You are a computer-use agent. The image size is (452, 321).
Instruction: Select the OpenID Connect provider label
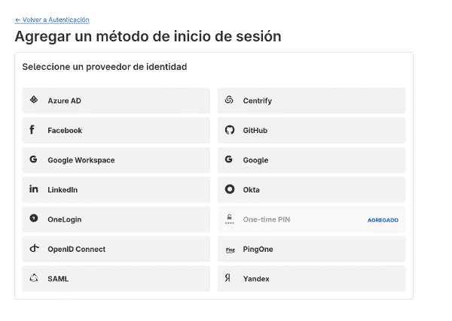(x=77, y=250)
